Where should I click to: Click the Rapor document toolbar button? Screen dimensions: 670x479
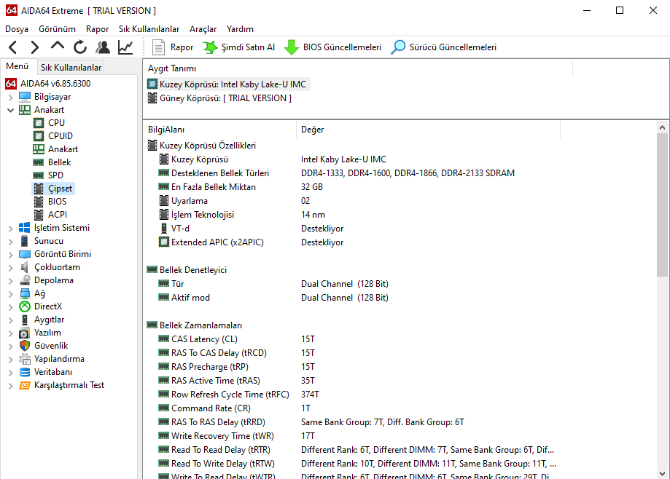point(173,47)
